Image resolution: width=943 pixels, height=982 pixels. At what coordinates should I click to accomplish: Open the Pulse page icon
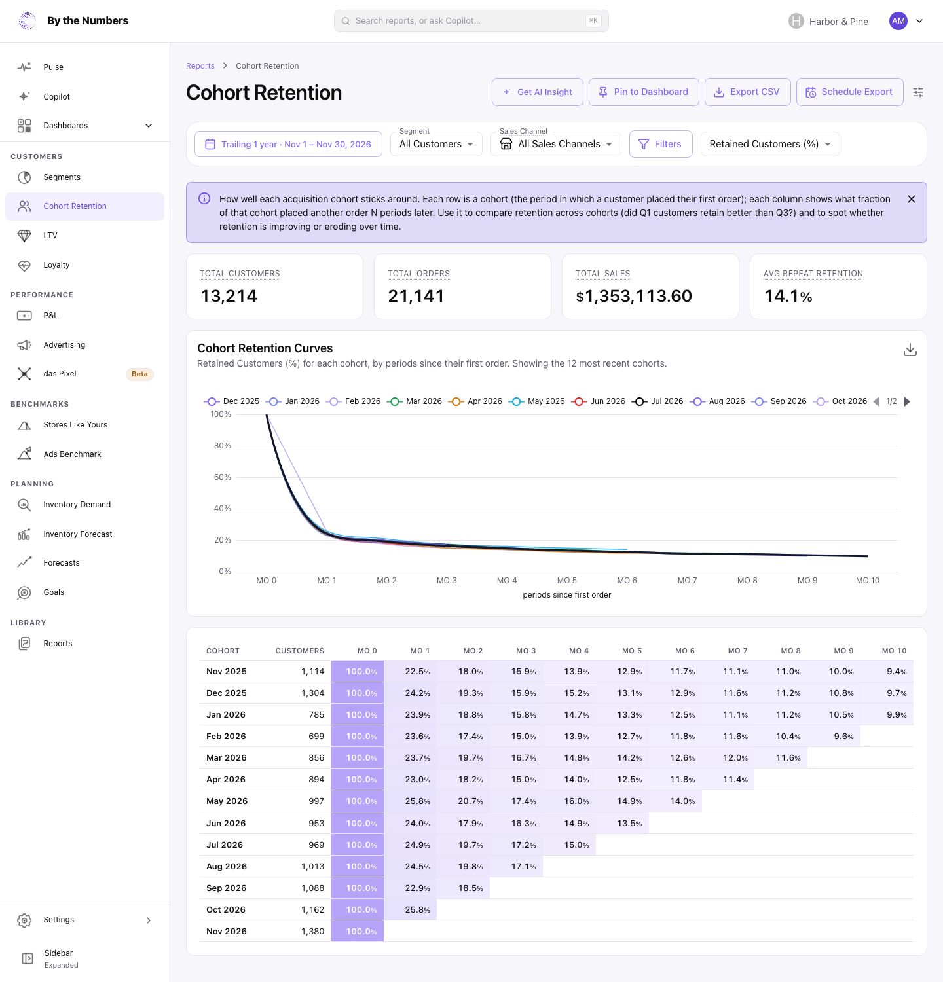coord(24,67)
